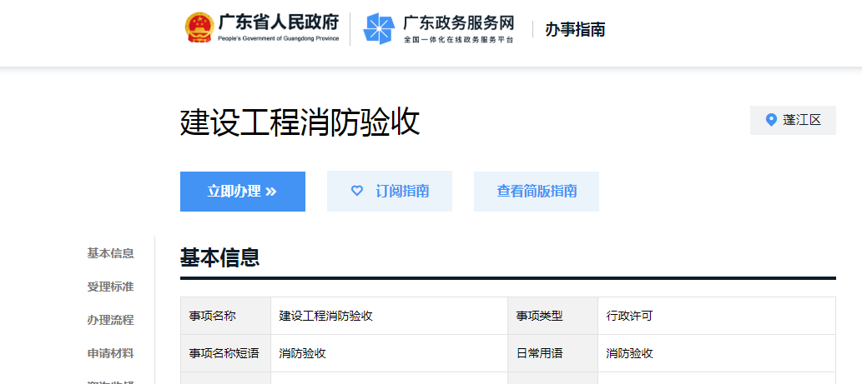Click the 事项类型 table label cell
862x384 pixels.
(x=553, y=316)
